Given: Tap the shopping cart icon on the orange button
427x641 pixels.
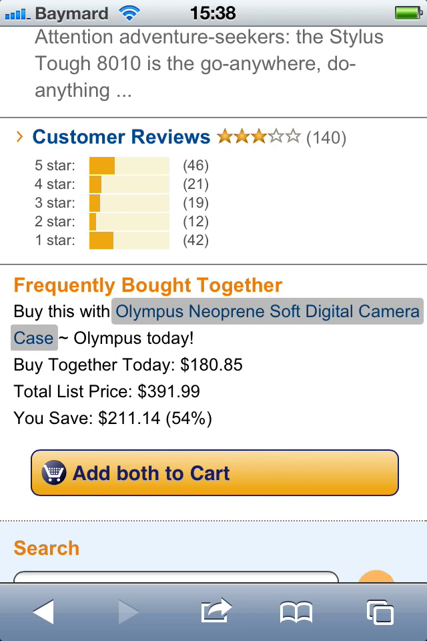Looking at the screenshot, I should pos(55,473).
